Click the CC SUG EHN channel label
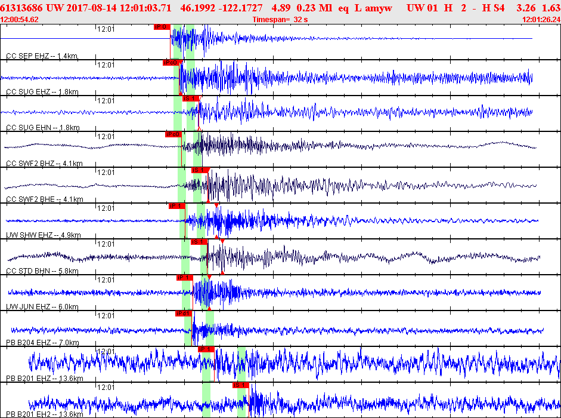The image size is (561, 418). click(x=43, y=128)
